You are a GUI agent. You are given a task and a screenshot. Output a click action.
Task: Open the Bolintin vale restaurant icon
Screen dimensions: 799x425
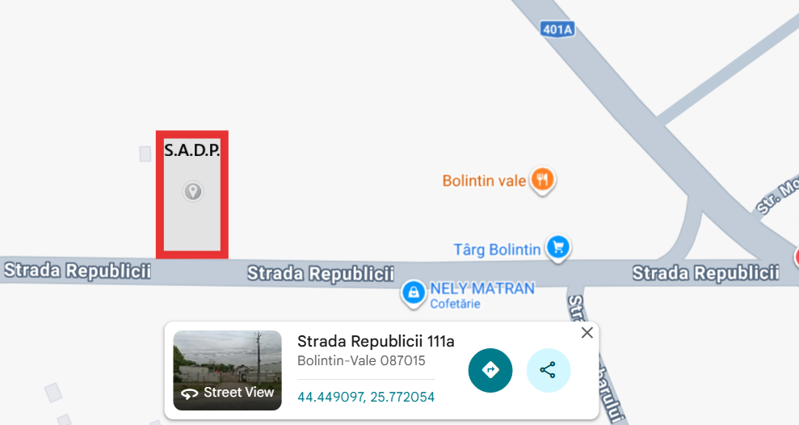tap(543, 180)
